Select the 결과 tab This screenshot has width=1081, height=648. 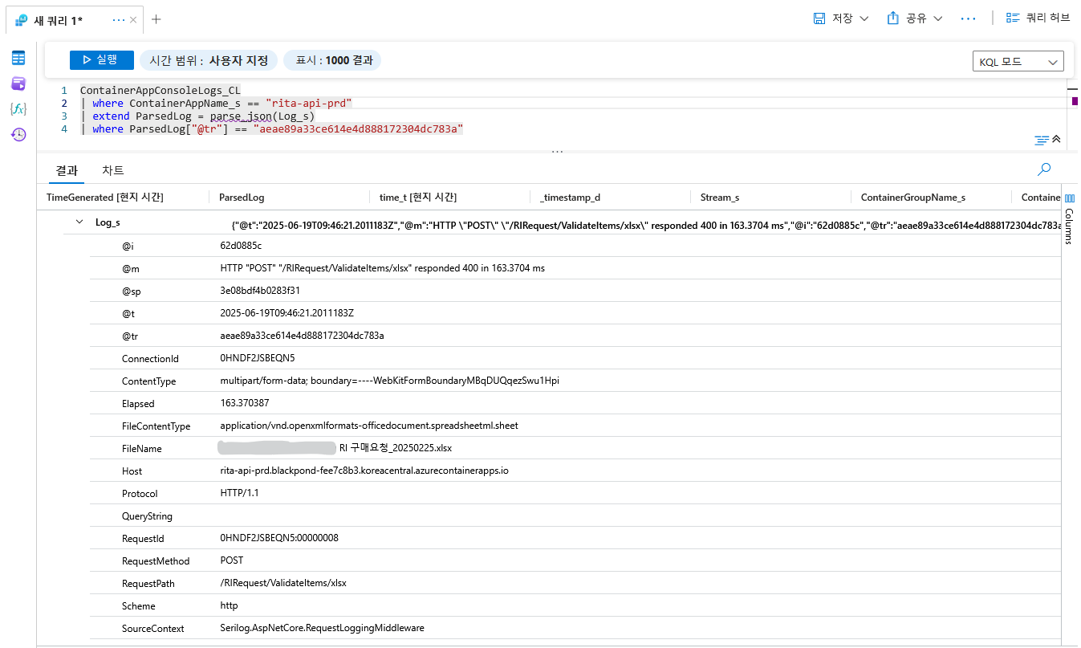tap(66, 170)
